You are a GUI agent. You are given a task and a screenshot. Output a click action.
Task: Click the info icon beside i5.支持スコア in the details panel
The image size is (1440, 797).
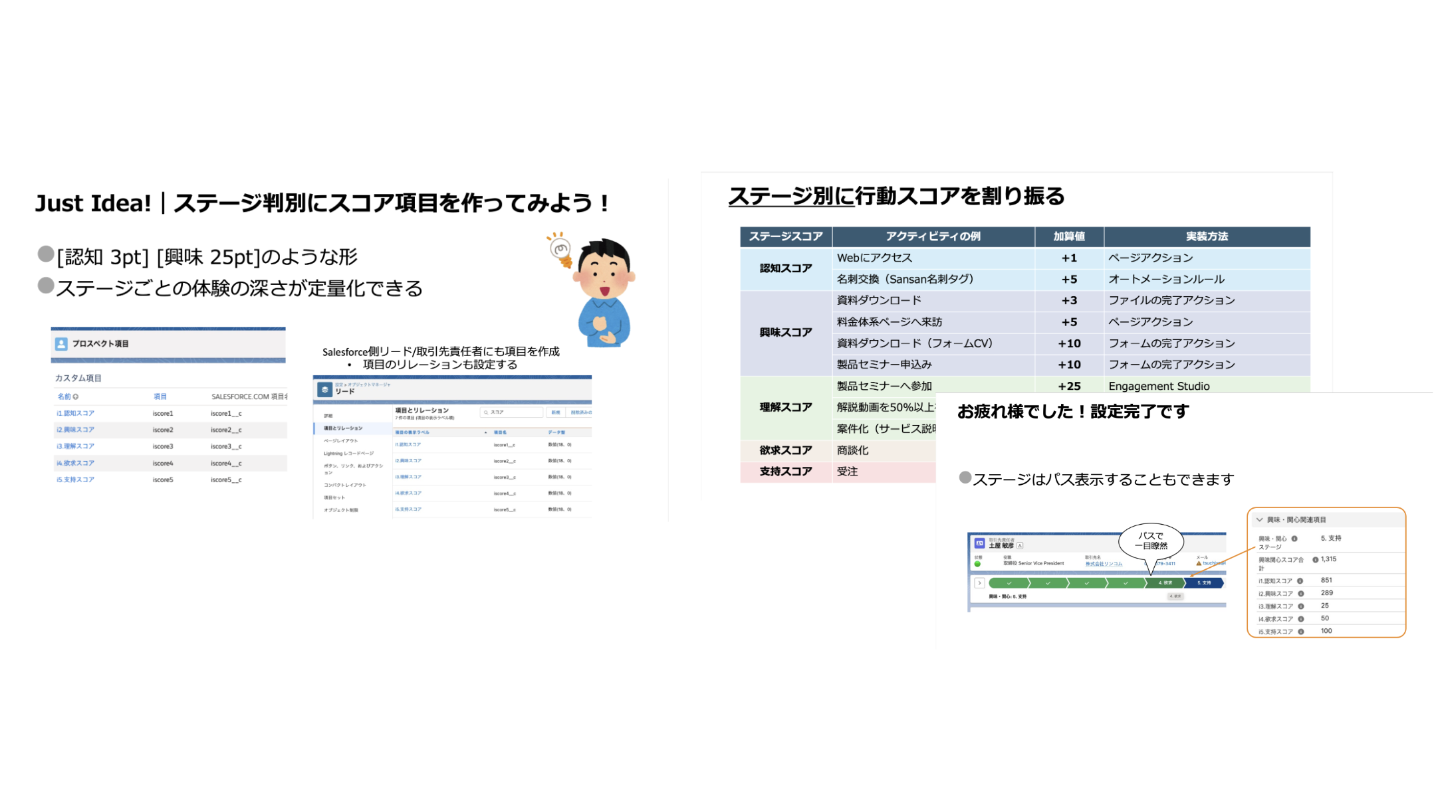pyautogui.click(x=1300, y=632)
